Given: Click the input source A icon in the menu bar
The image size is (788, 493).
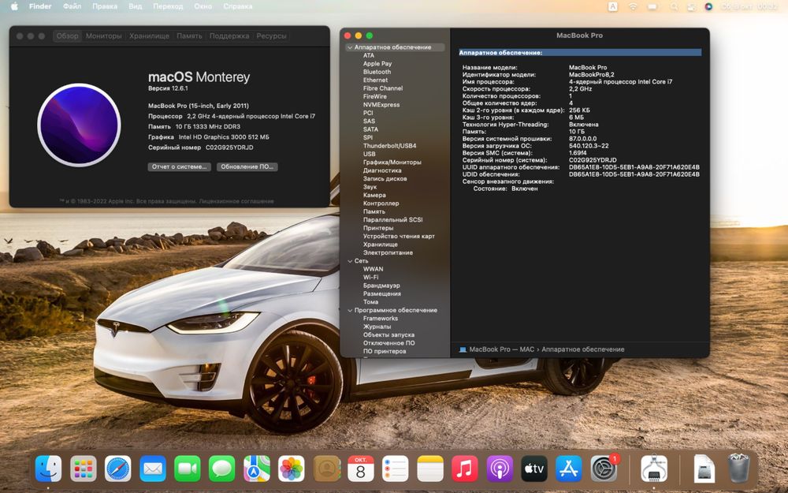Looking at the screenshot, I should (x=612, y=6).
